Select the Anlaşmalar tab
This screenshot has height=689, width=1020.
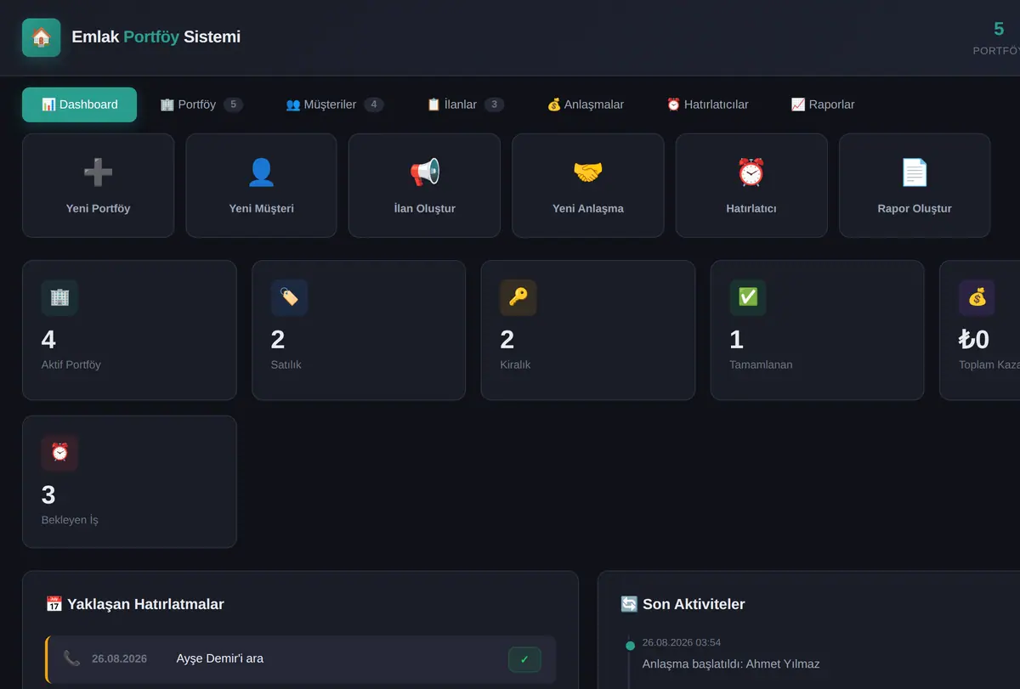tap(586, 104)
